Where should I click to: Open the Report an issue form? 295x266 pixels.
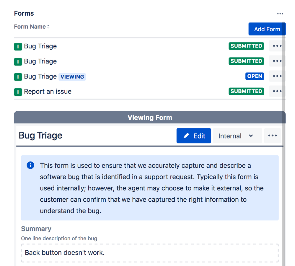48,92
